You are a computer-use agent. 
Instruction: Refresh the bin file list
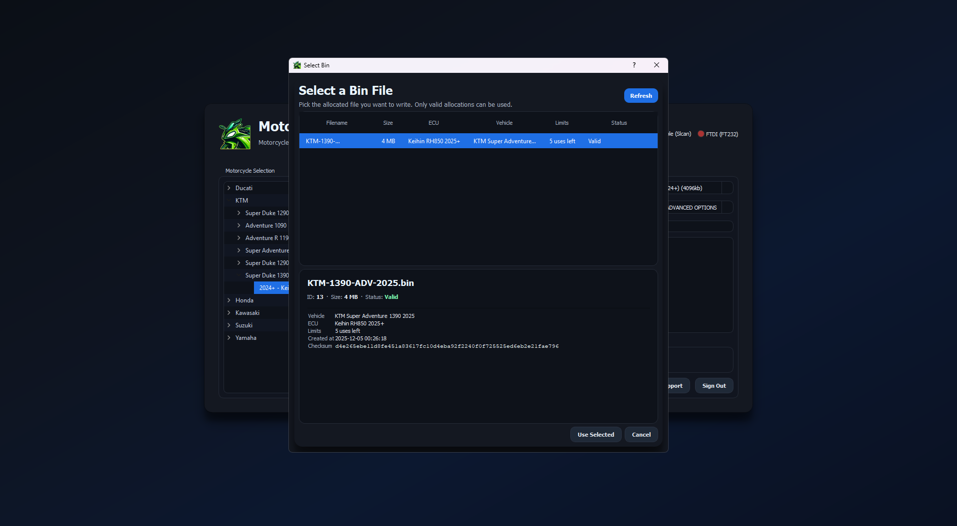pos(641,96)
